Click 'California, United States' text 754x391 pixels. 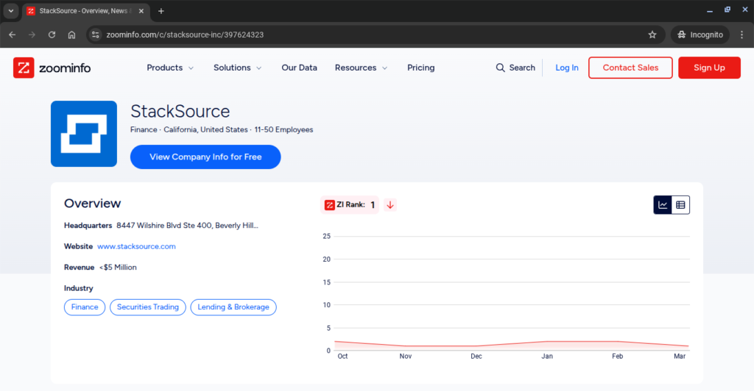(206, 129)
